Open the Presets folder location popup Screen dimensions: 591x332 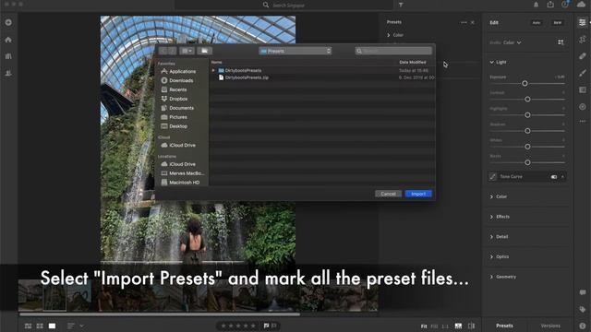tap(295, 51)
